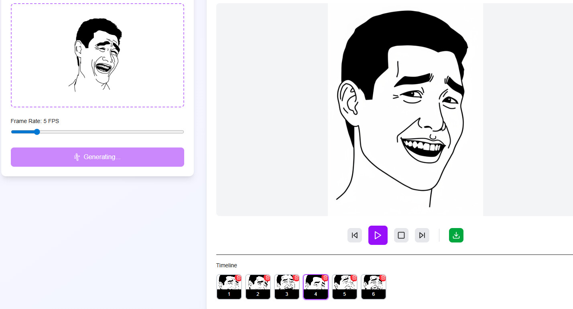Select frame 5 thumbnail in timeline
The image size is (573, 309).
[345, 287]
